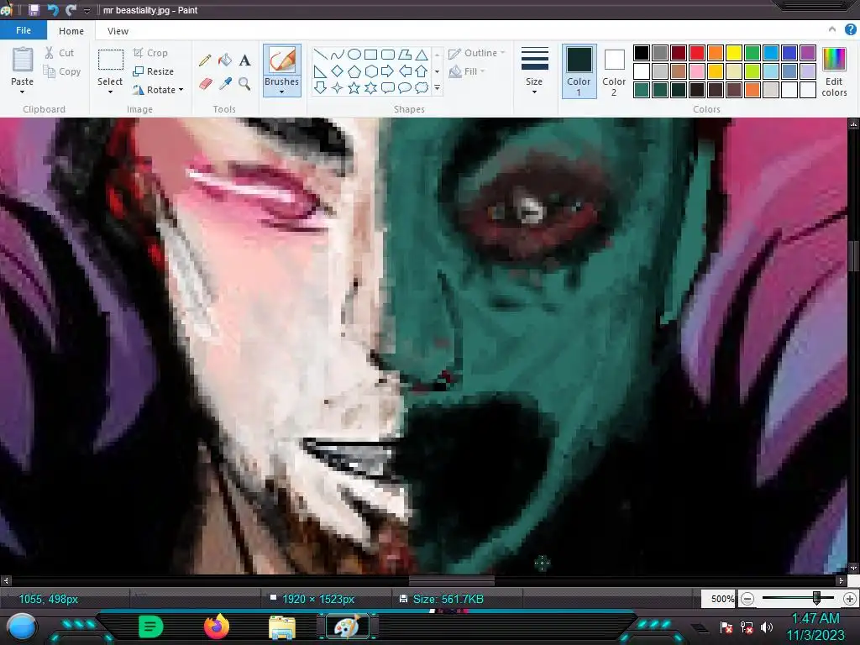Switch to the View tab
860x645 pixels.
click(118, 31)
